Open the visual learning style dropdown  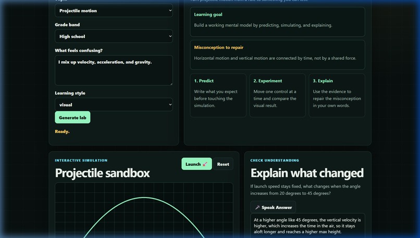(x=114, y=104)
